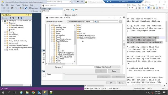Open the Tools menu in SSMS
The height and width of the screenshot is (95, 168).
click(18, 5)
